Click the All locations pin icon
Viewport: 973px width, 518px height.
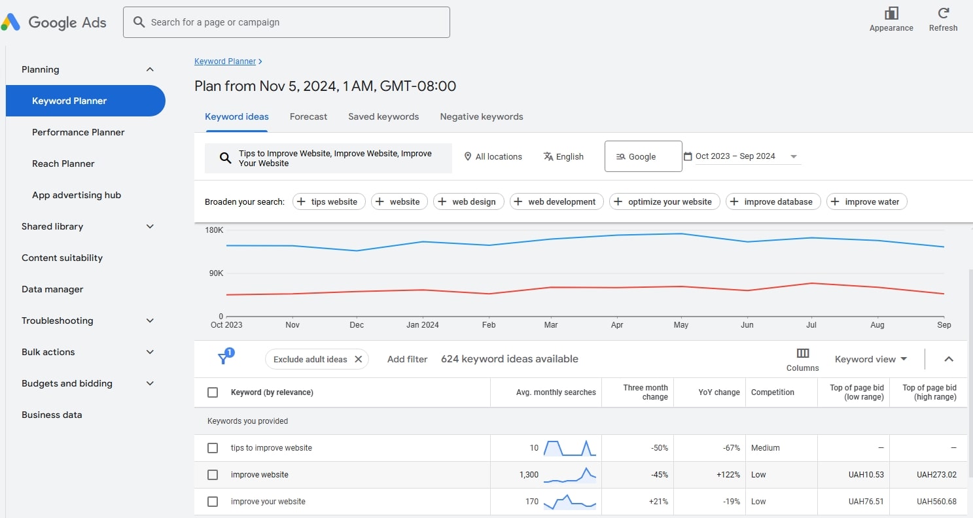point(468,156)
